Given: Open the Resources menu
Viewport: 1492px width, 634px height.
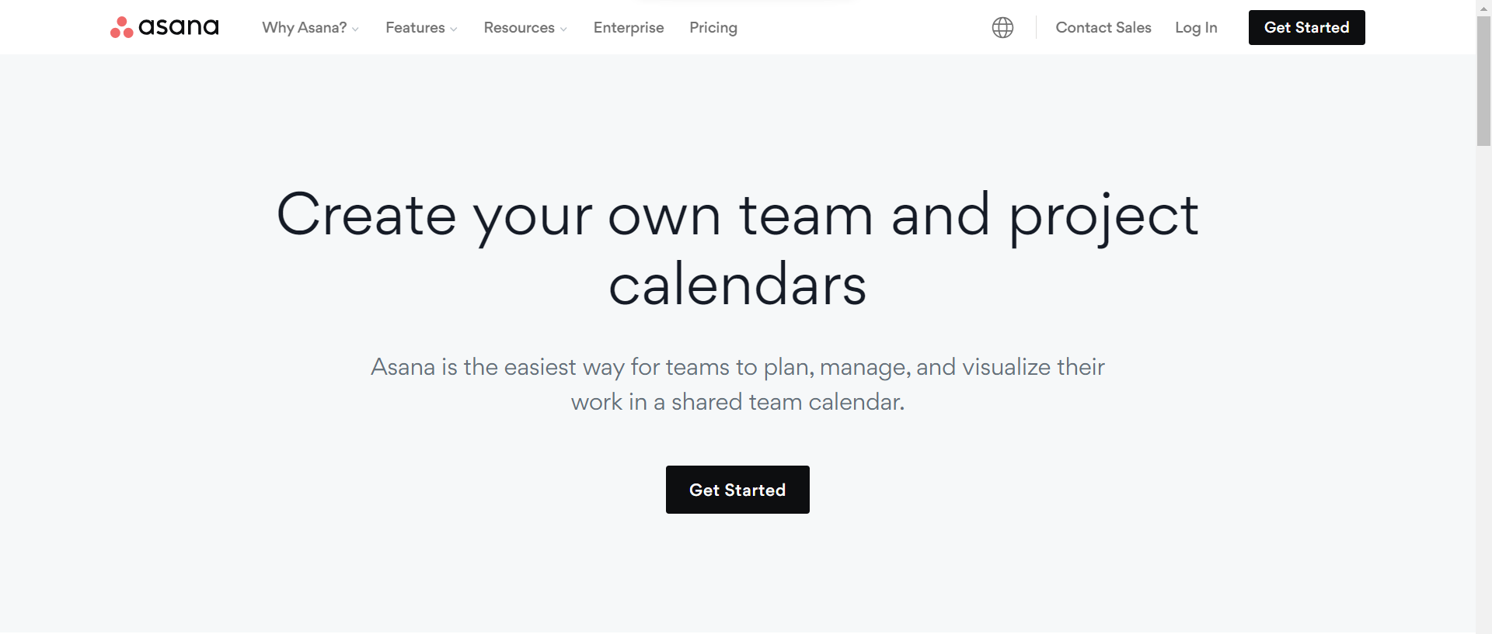Looking at the screenshot, I should [x=519, y=28].
